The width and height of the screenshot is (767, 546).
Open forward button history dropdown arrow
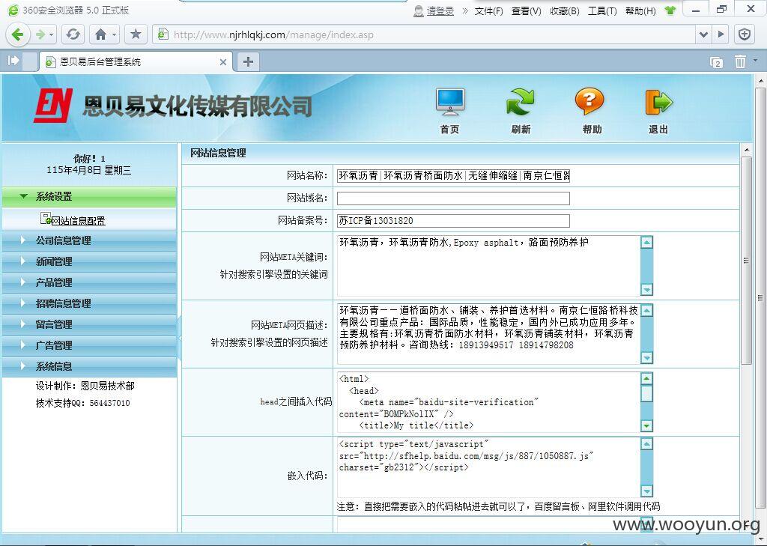click(51, 35)
